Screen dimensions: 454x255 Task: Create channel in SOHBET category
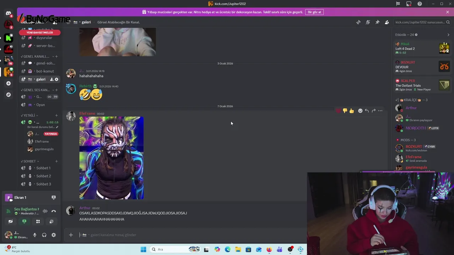point(56,161)
